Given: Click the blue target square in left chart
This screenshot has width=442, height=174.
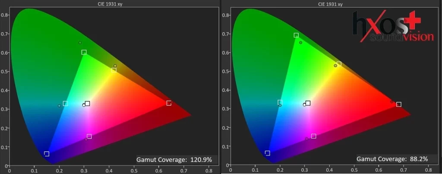Looking at the screenshot, I should click(x=47, y=154).
